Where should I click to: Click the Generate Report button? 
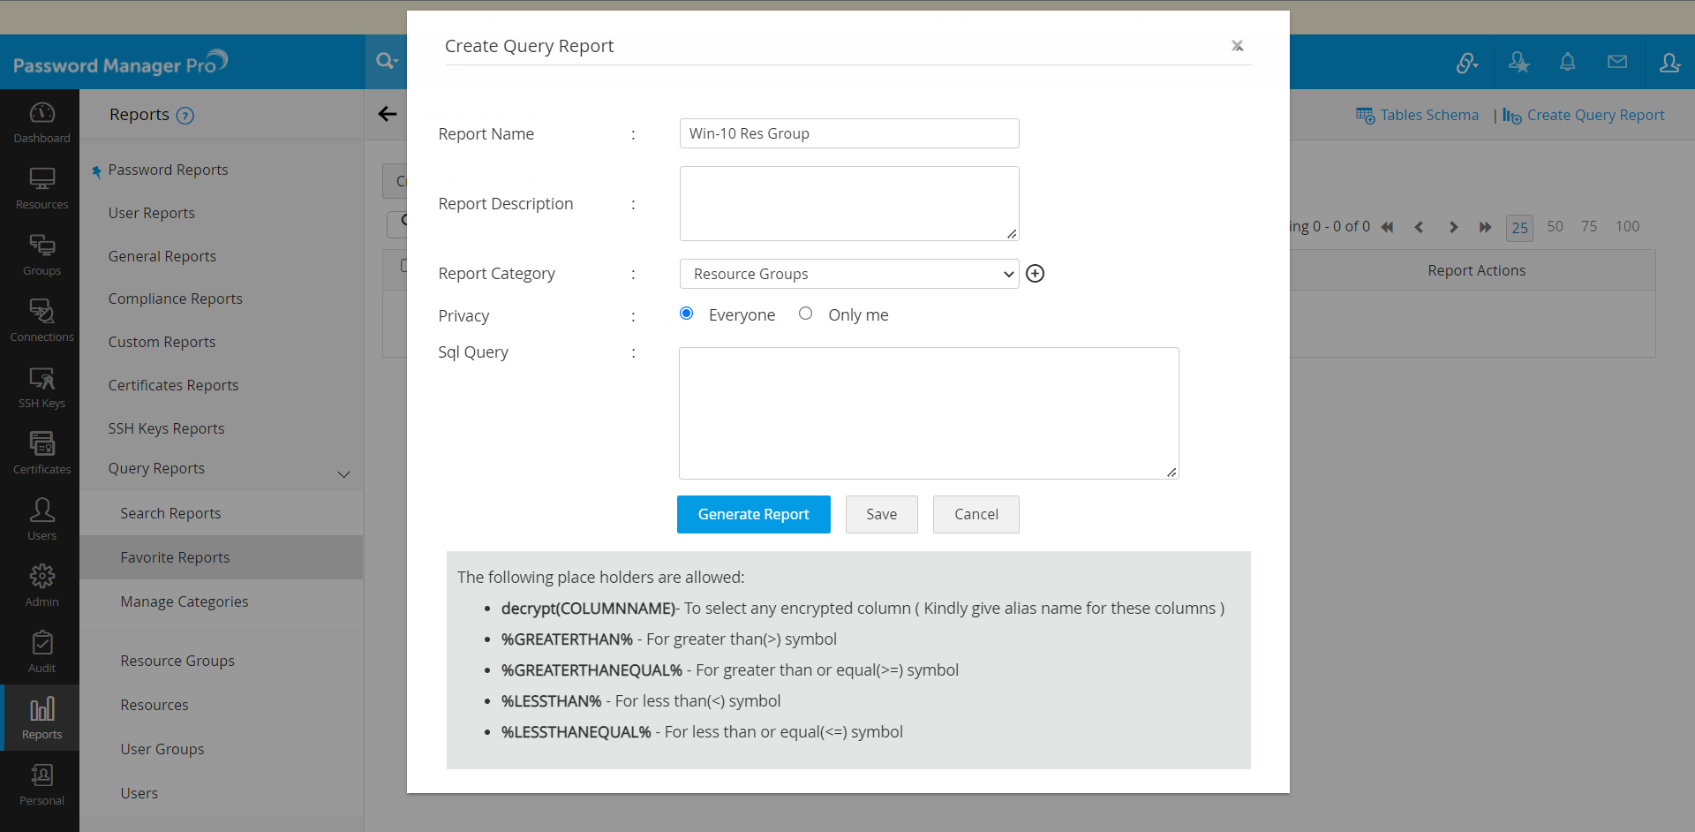[x=753, y=514]
